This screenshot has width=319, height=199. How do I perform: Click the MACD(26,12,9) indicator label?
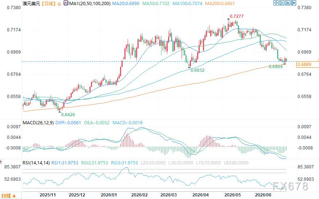pyautogui.click(x=38, y=123)
